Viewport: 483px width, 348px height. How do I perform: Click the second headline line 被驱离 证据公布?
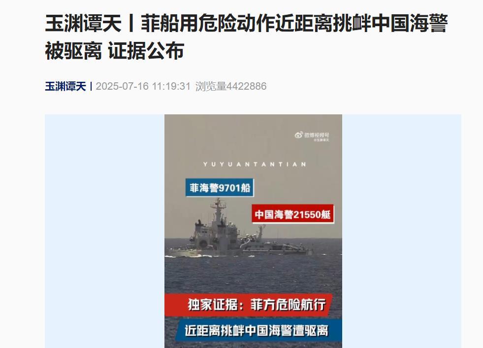point(115,51)
